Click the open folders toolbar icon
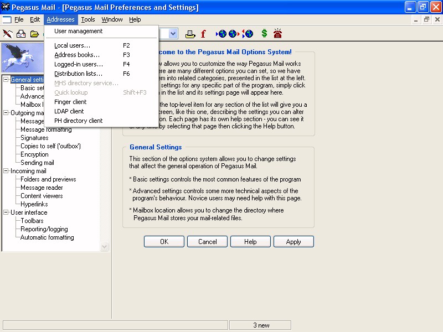 pyautogui.click(x=34, y=34)
